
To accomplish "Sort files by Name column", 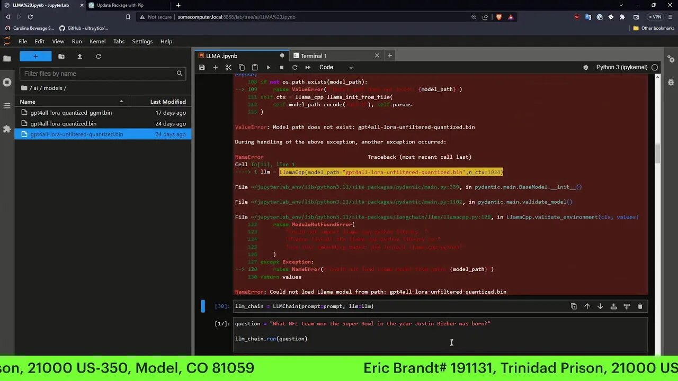I will coord(72,102).
